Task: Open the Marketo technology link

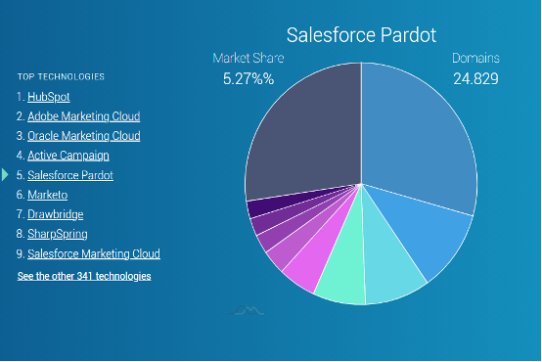Action: click(x=48, y=195)
